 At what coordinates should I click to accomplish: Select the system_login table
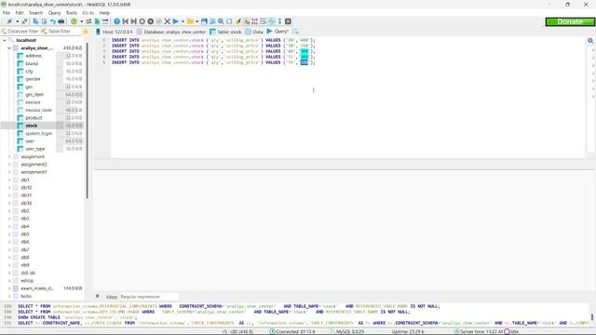point(38,133)
